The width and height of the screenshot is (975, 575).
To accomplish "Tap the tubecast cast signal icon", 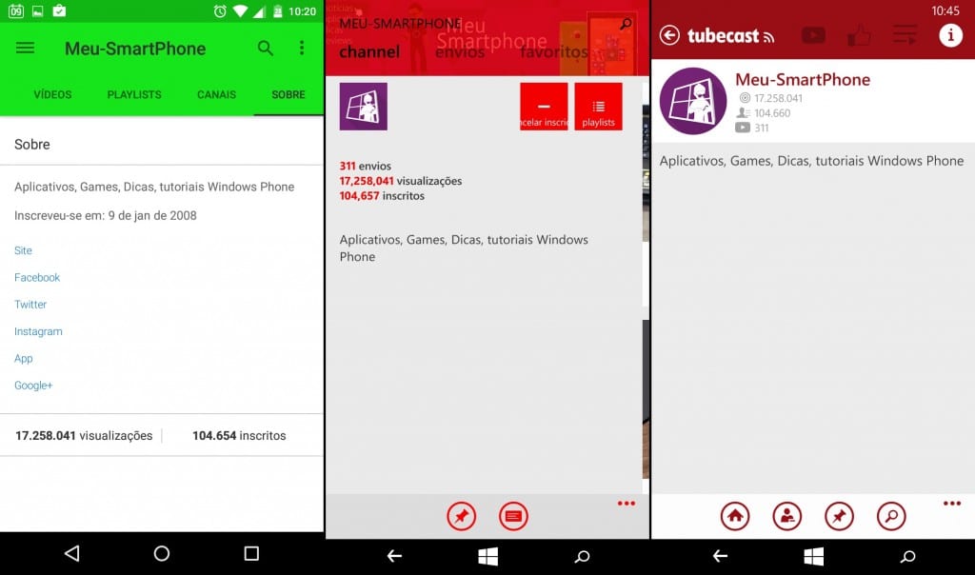I will pos(769,38).
